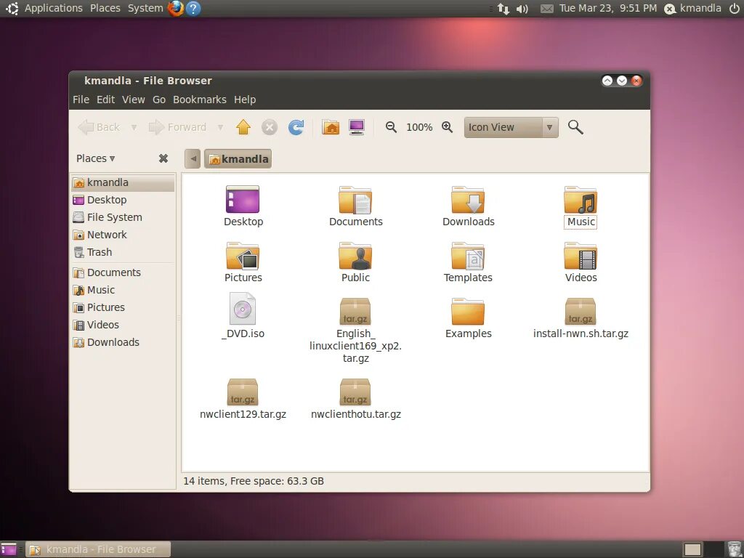The image size is (744, 558).
Task: Zoom out with the minus magnifier
Action: 391,127
